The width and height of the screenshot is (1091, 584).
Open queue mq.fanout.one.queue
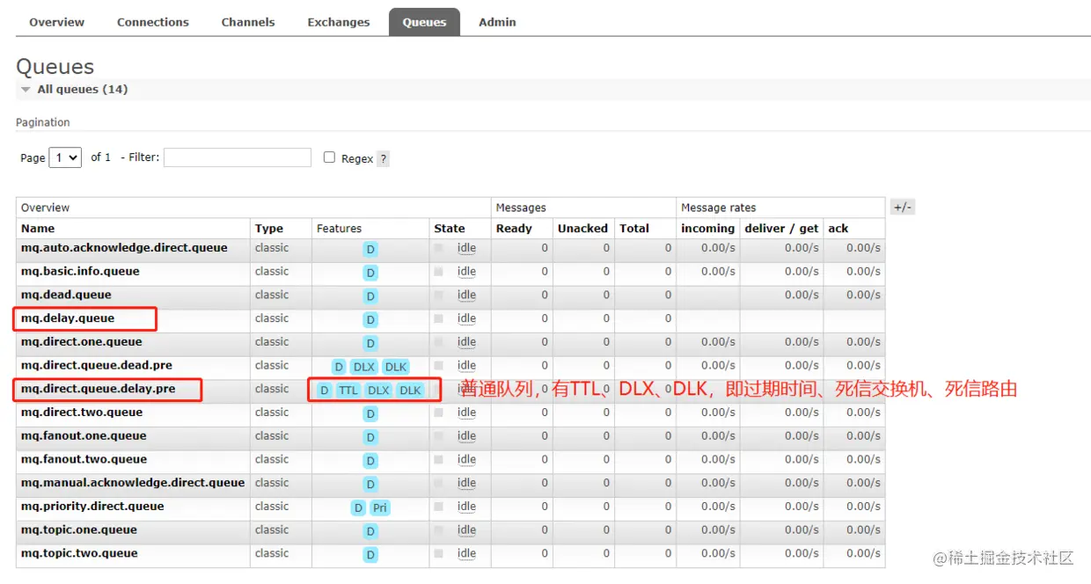(x=84, y=436)
